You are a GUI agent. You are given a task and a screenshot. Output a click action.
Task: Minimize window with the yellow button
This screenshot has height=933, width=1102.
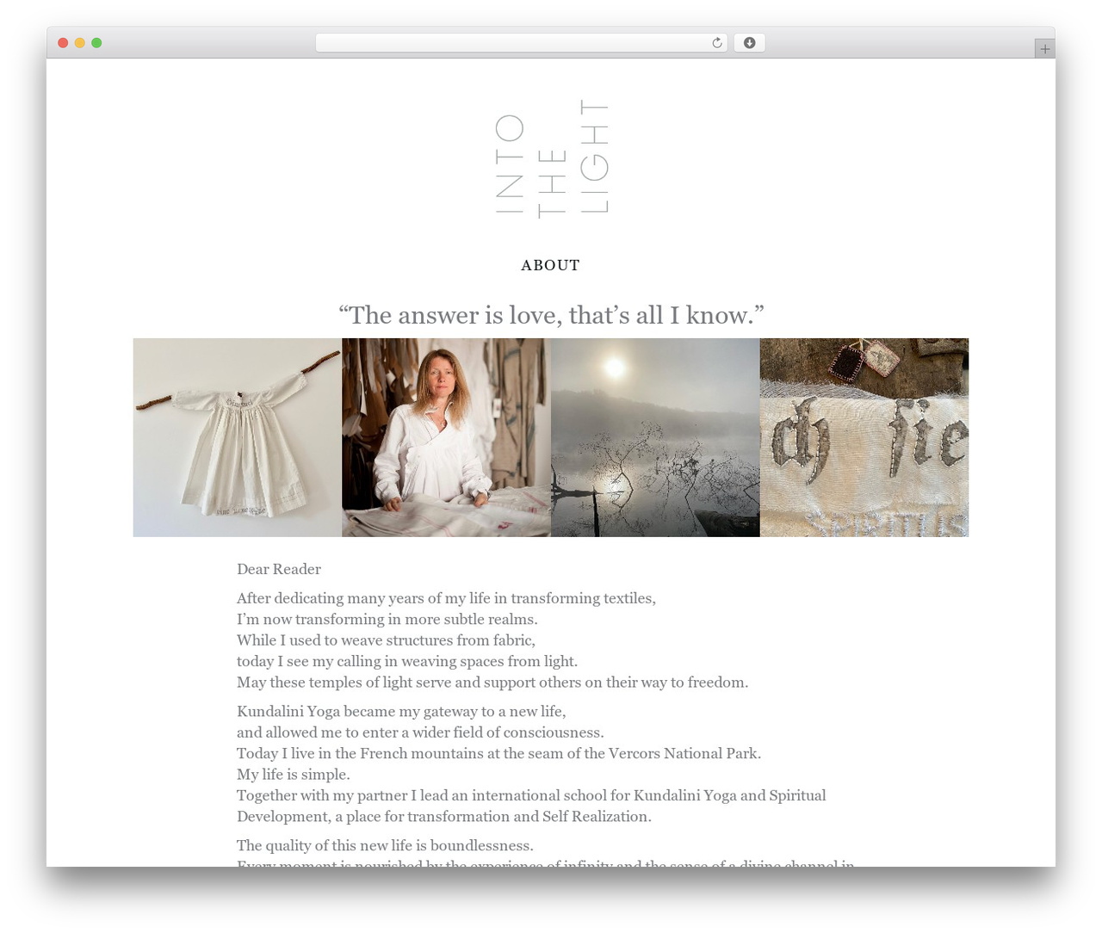click(x=79, y=43)
